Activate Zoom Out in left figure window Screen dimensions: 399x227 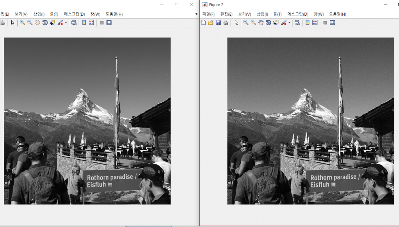coord(30,23)
